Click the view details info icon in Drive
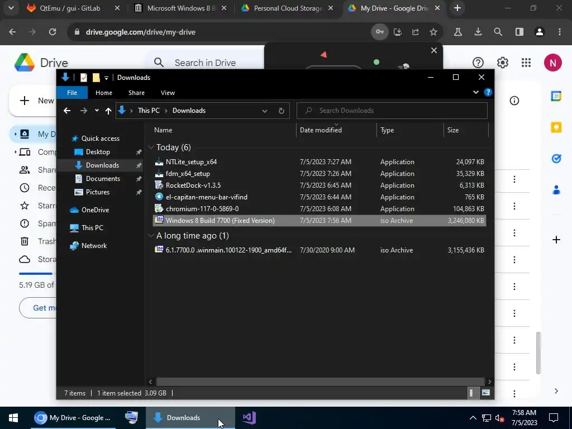Viewport: 572px width, 429px height. coord(514,101)
